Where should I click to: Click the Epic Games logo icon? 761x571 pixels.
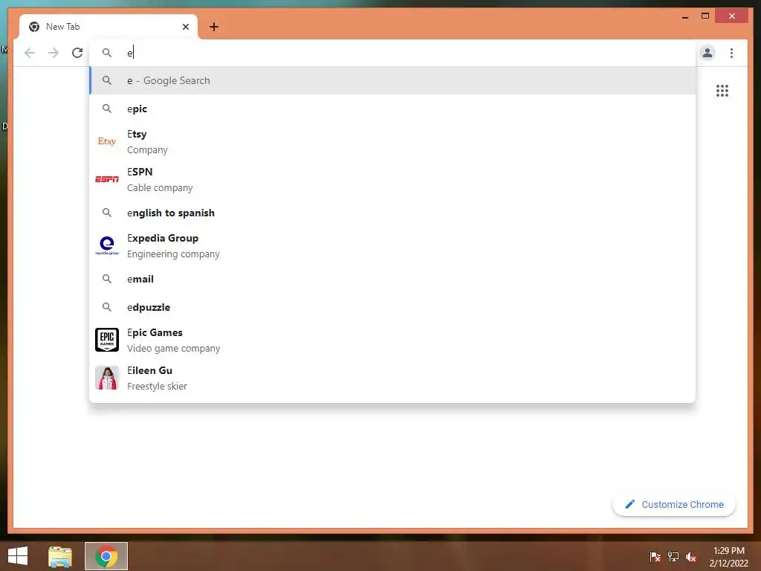(x=107, y=340)
